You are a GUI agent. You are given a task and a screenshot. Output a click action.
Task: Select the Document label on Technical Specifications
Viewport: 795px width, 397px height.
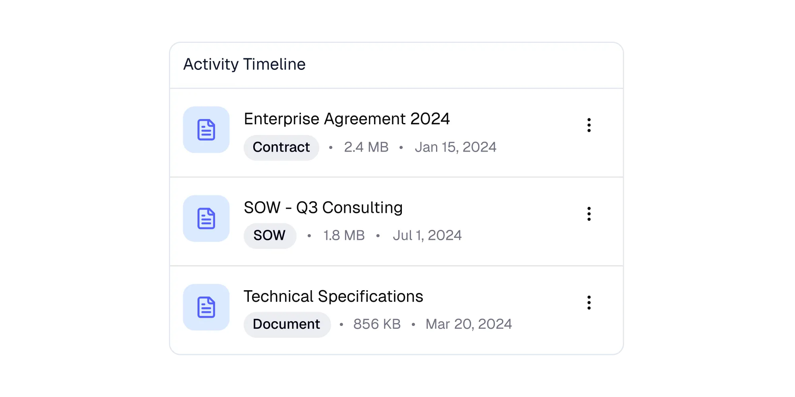(x=287, y=324)
